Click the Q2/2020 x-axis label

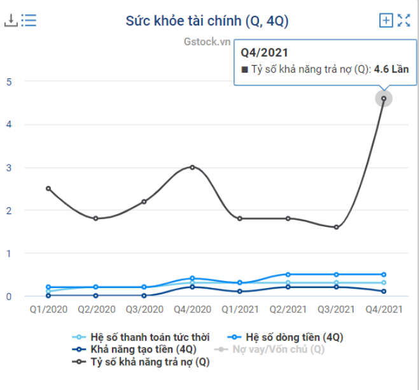click(x=96, y=310)
